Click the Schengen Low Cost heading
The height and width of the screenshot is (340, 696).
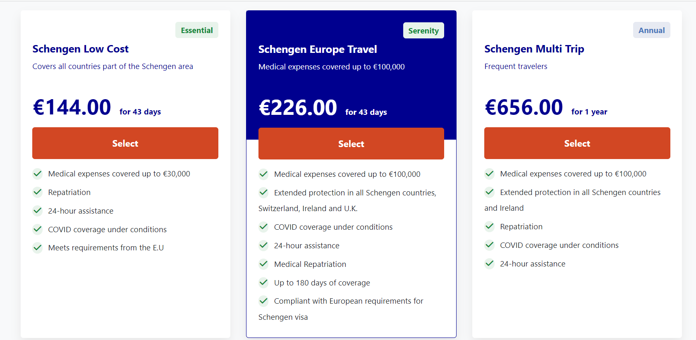[81, 49]
